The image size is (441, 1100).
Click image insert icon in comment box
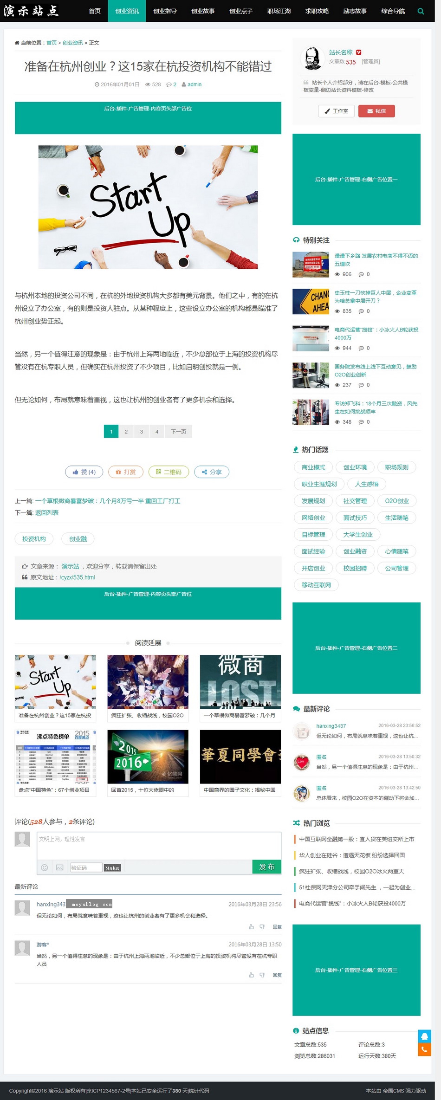[59, 867]
